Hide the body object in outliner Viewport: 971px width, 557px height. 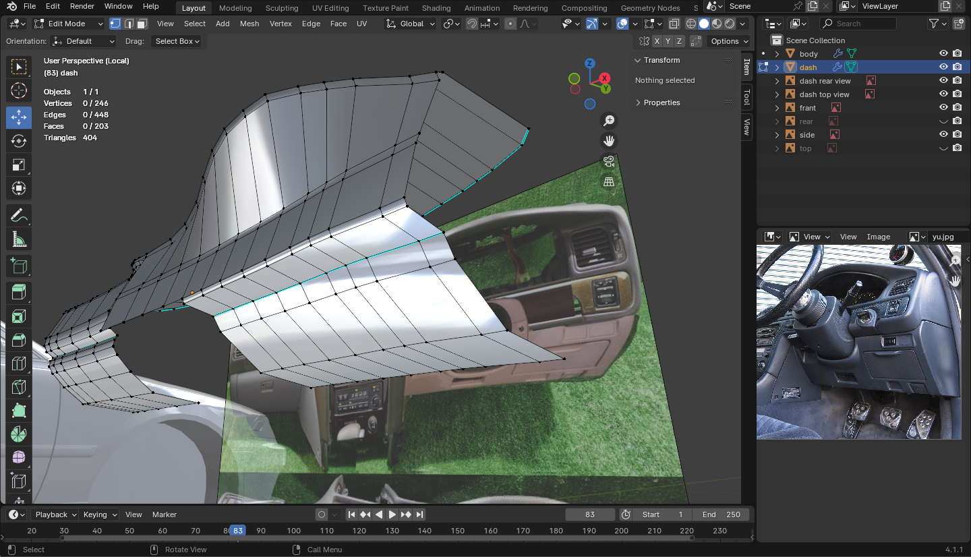pos(943,54)
